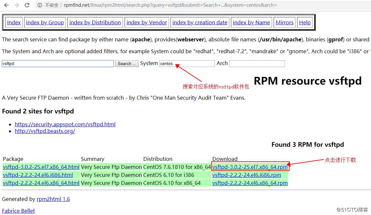Click the Summary column header
This screenshot has height=215, width=371.
(x=93, y=159)
